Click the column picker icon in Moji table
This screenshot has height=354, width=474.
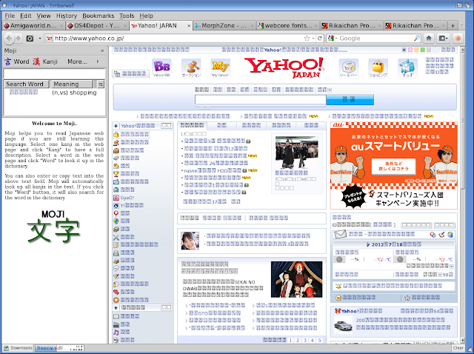point(101,84)
